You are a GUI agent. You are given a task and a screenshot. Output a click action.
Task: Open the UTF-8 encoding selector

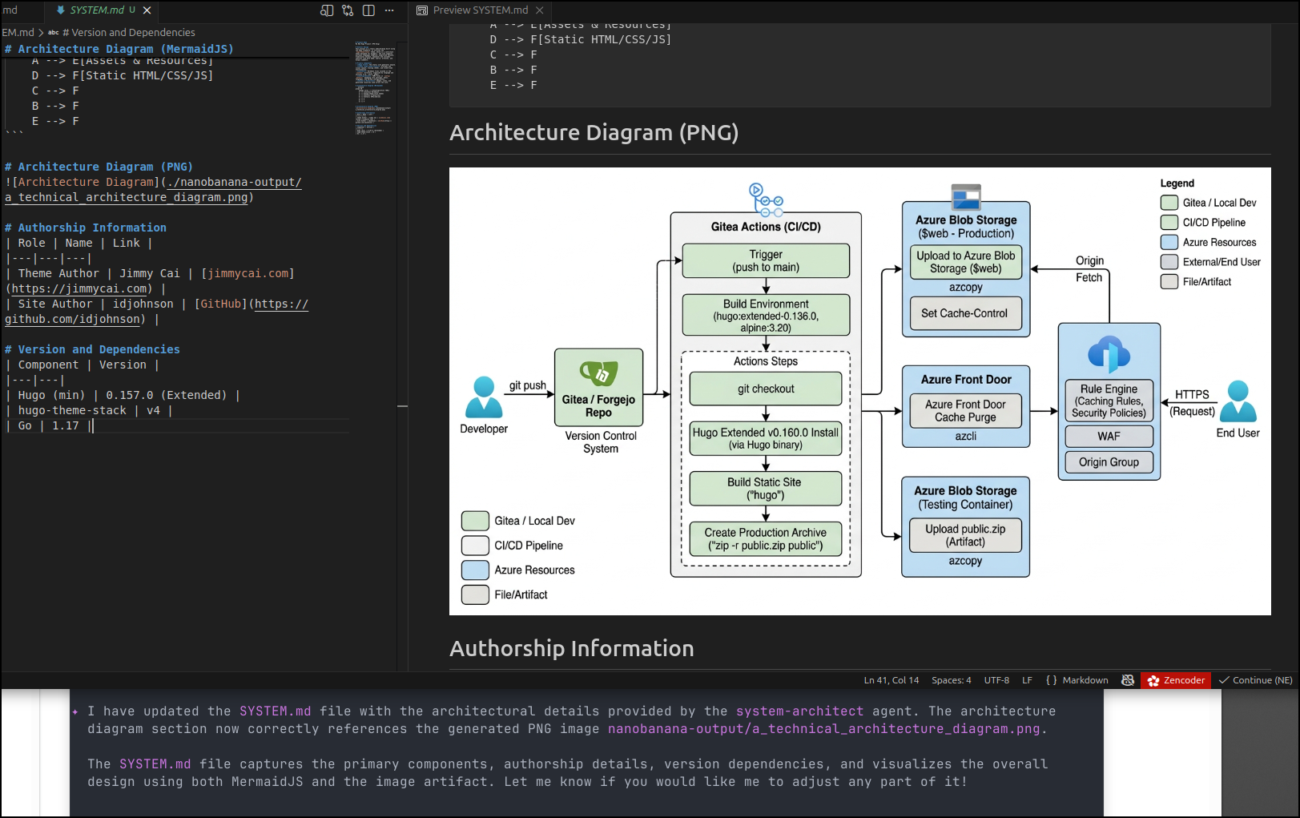(x=996, y=680)
